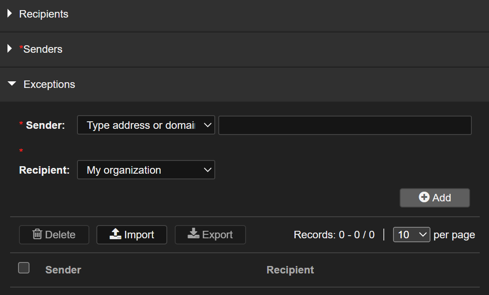489x295 pixels.
Task: Click the Senders section title
Action: click(43, 49)
